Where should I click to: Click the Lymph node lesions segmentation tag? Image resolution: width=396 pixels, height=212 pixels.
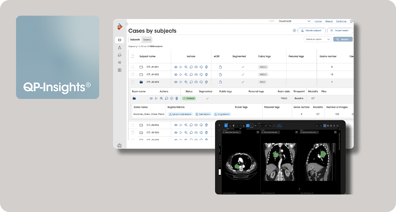pyautogui.click(x=180, y=114)
